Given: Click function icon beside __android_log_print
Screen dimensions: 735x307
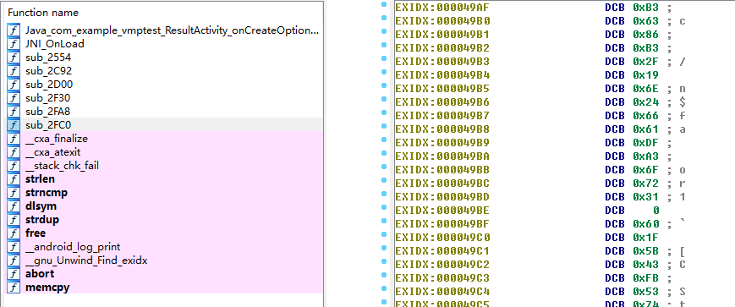Looking at the screenshot, I should pyautogui.click(x=14, y=247).
